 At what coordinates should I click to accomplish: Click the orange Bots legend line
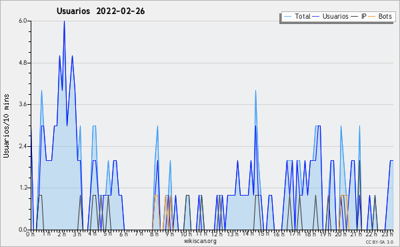pyautogui.click(x=372, y=17)
